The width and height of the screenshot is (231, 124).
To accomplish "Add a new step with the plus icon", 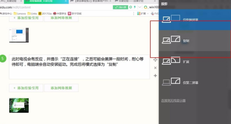I will (155, 75).
